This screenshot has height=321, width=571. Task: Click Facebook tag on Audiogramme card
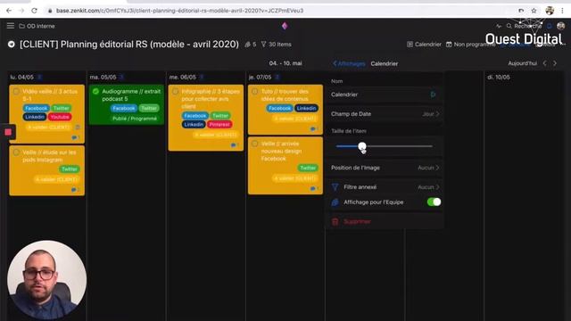coord(123,108)
